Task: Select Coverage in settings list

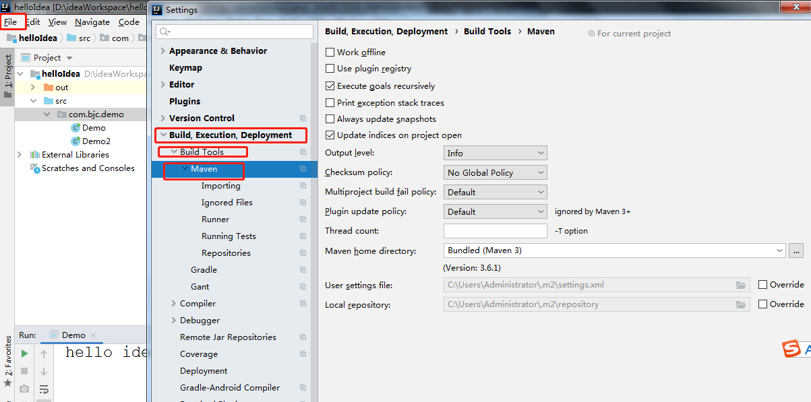Action: click(x=199, y=354)
